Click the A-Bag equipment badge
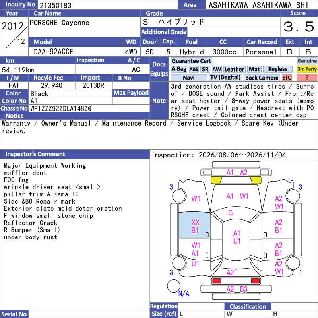318x318 pixels. [178, 69]
